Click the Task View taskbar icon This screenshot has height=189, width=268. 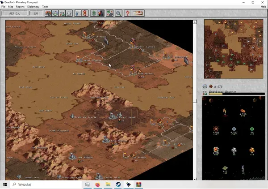88,185
